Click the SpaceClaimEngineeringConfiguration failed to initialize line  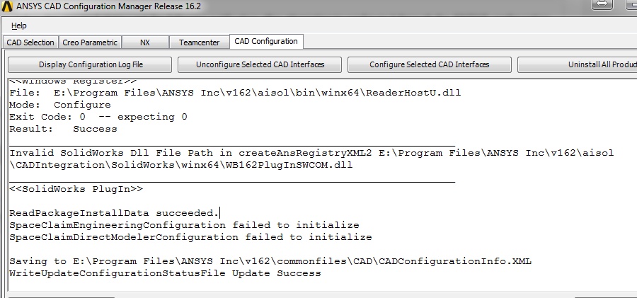click(x=184, y=225)
